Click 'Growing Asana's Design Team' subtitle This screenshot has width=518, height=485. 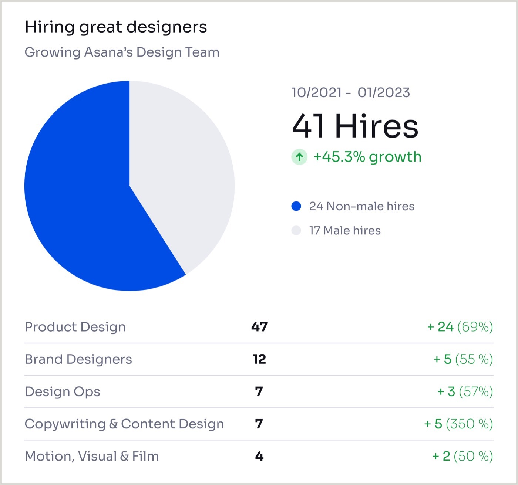pos(122,52)
